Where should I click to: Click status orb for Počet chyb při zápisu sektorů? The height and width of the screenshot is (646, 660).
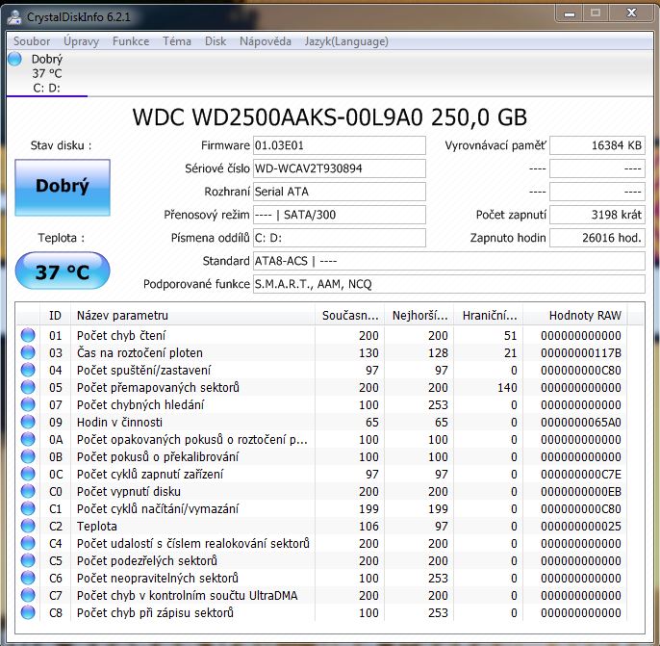click(x=27, y=612)
